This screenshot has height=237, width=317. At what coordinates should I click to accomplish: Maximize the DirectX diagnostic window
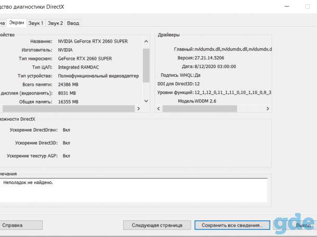point(308,6)
